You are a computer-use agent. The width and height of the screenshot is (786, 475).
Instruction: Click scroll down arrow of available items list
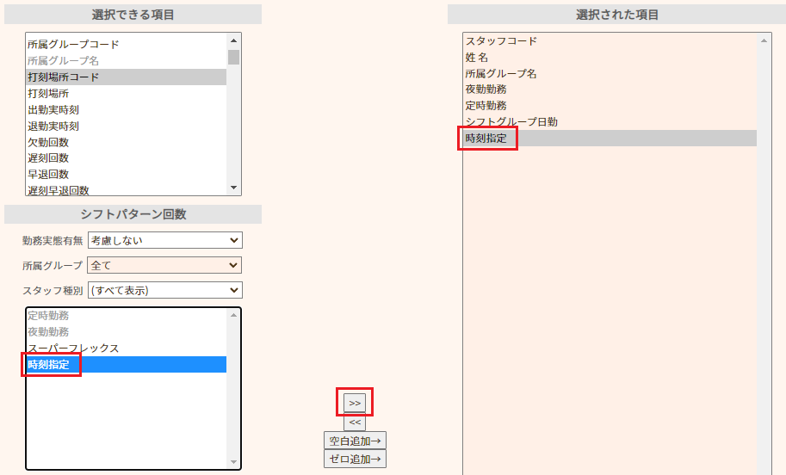pos(233,188)
